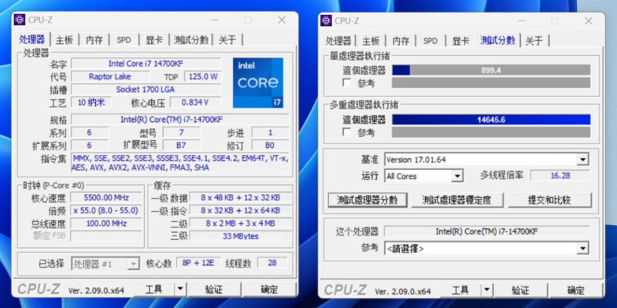Open the 内存 tab in the right window
617x308 pixels.
pos(401,40)
